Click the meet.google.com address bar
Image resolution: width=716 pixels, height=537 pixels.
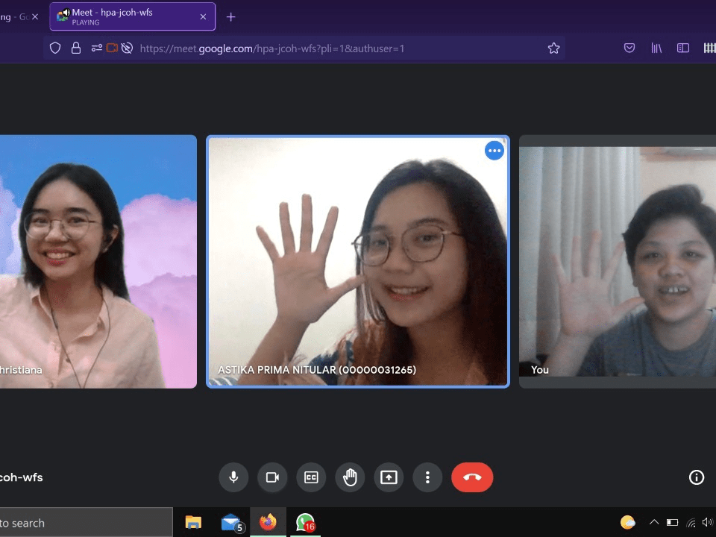pyautogui.click(x=336, y=48)
